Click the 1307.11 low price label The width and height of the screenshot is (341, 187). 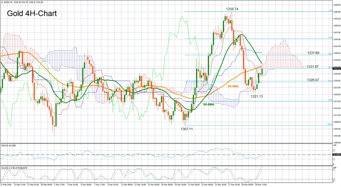(x=187, y=129)
